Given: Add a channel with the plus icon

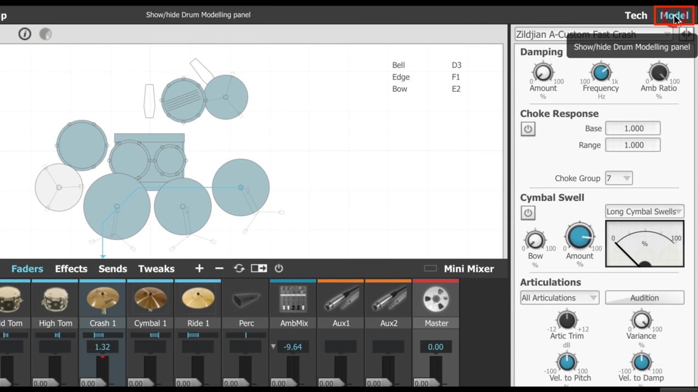Looking at the screenshot, I should (199, 268).
